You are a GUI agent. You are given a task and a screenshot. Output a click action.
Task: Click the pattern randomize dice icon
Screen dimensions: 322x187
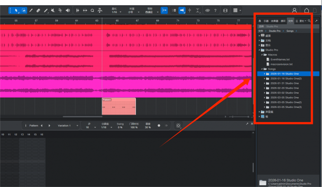178,125
